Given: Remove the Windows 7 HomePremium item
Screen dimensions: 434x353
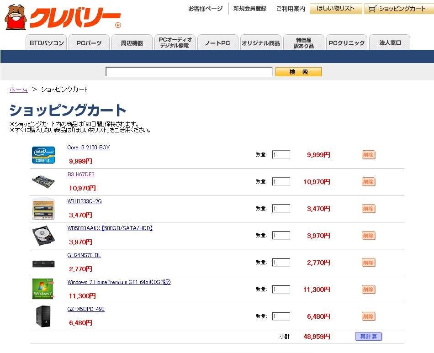Looking at the screenshot, I should [x=368, y=289].
